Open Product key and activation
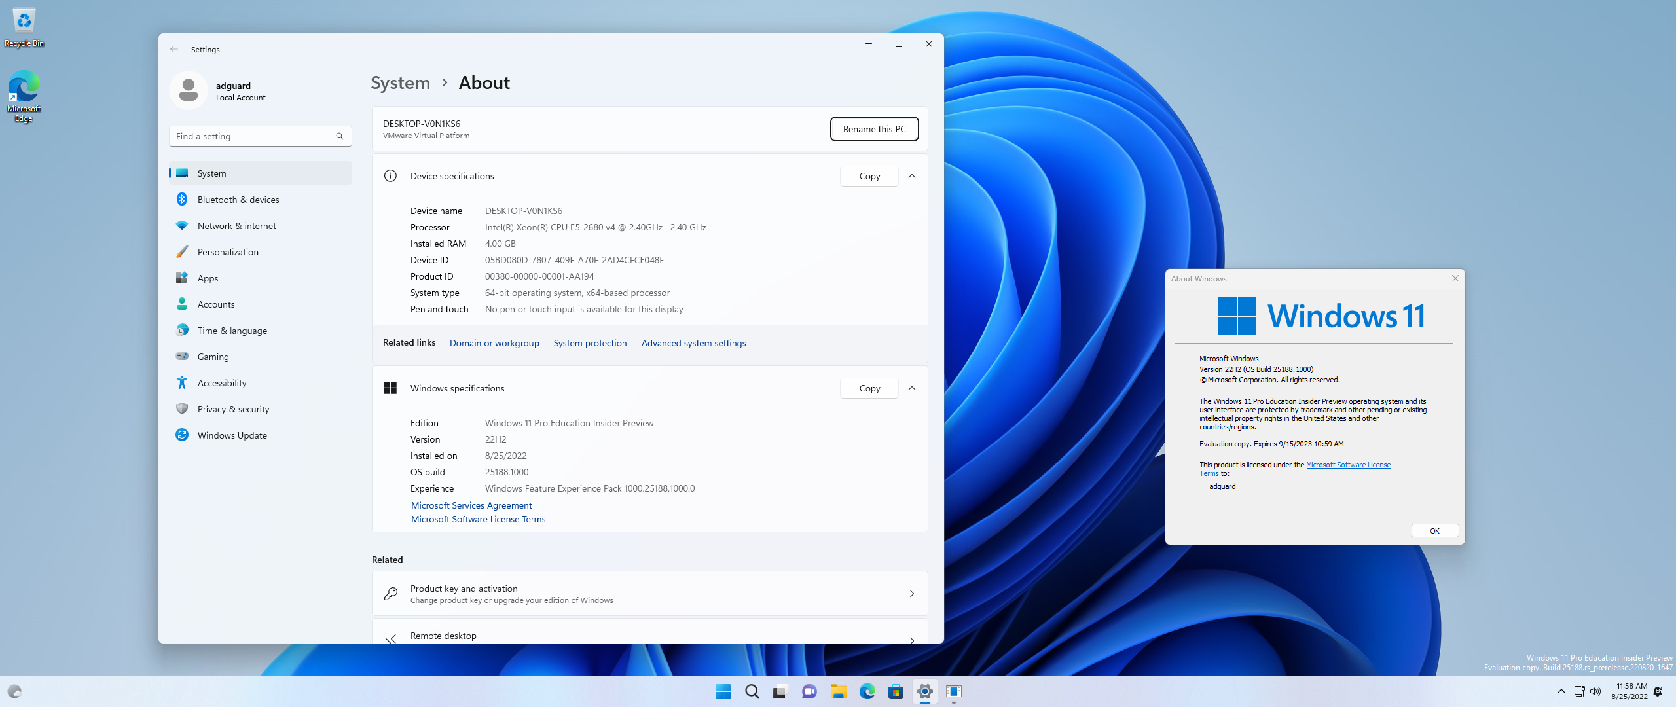Image resolution: width=1676 pixels, height=707 pixels. click(x=649, y=594)
